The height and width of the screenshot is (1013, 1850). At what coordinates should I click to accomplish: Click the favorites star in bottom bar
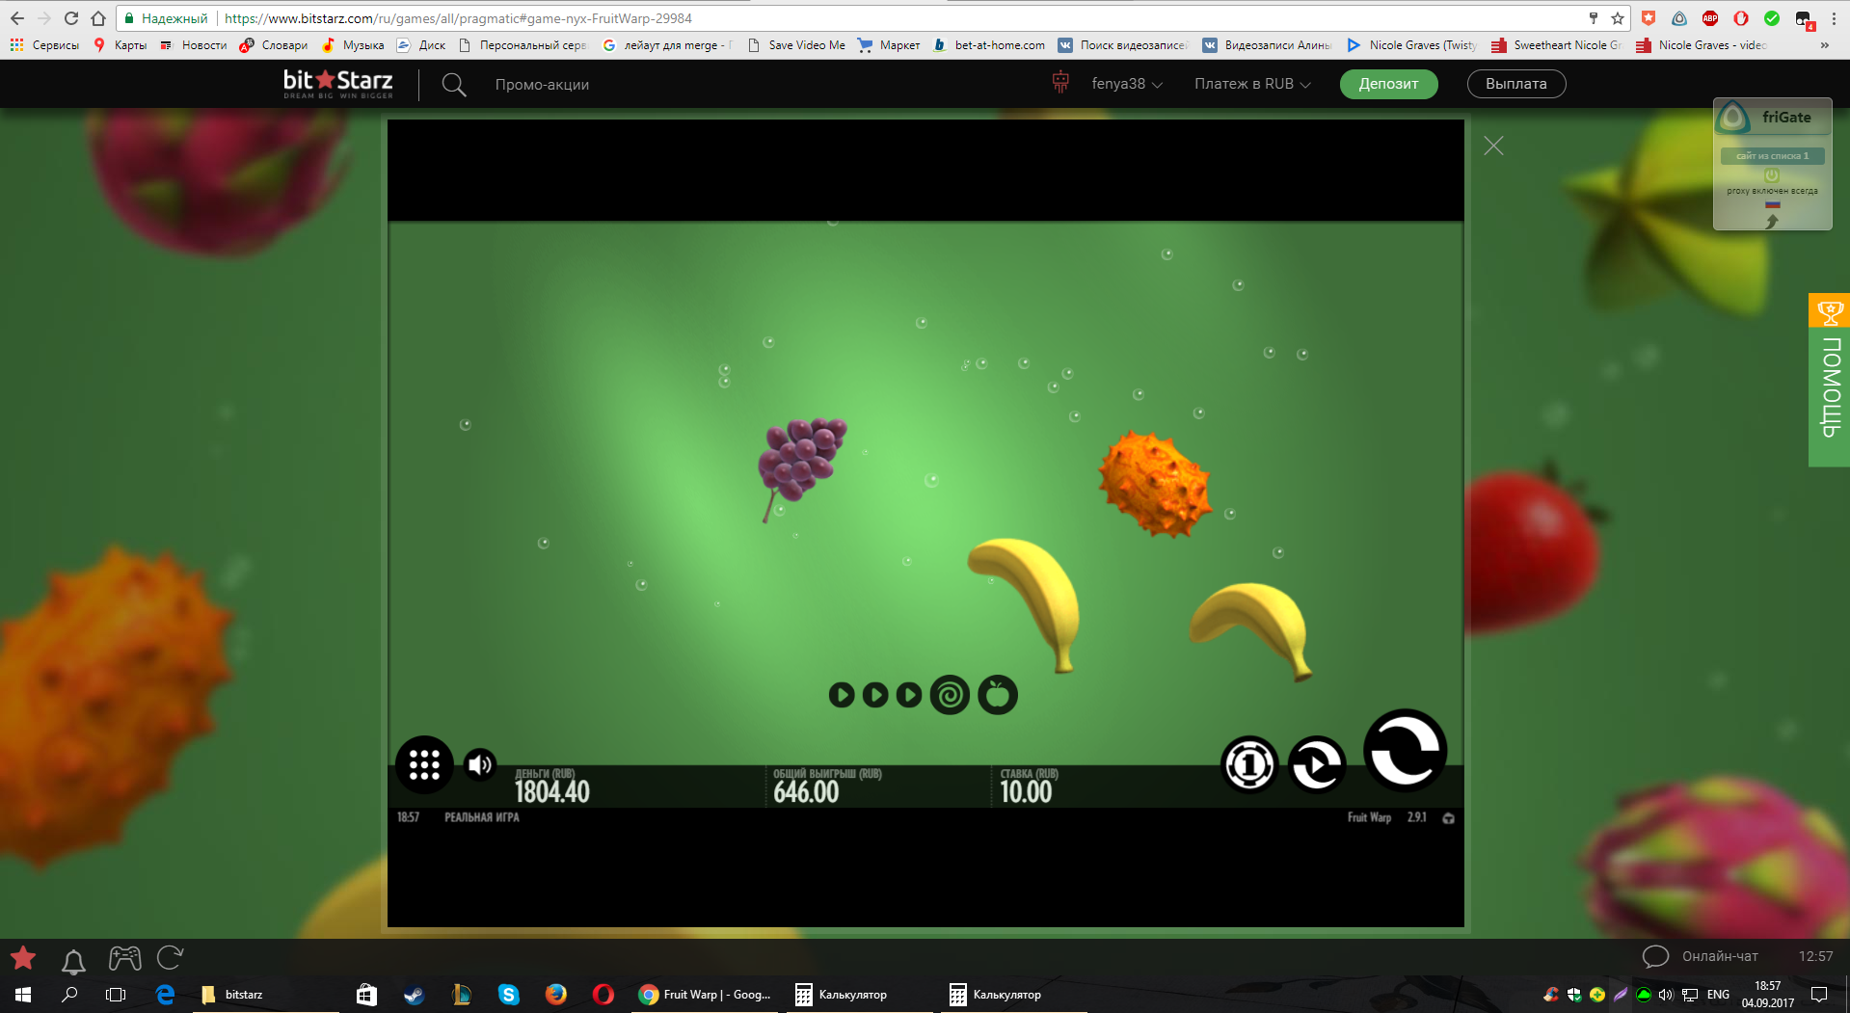[x=23, y=958]
